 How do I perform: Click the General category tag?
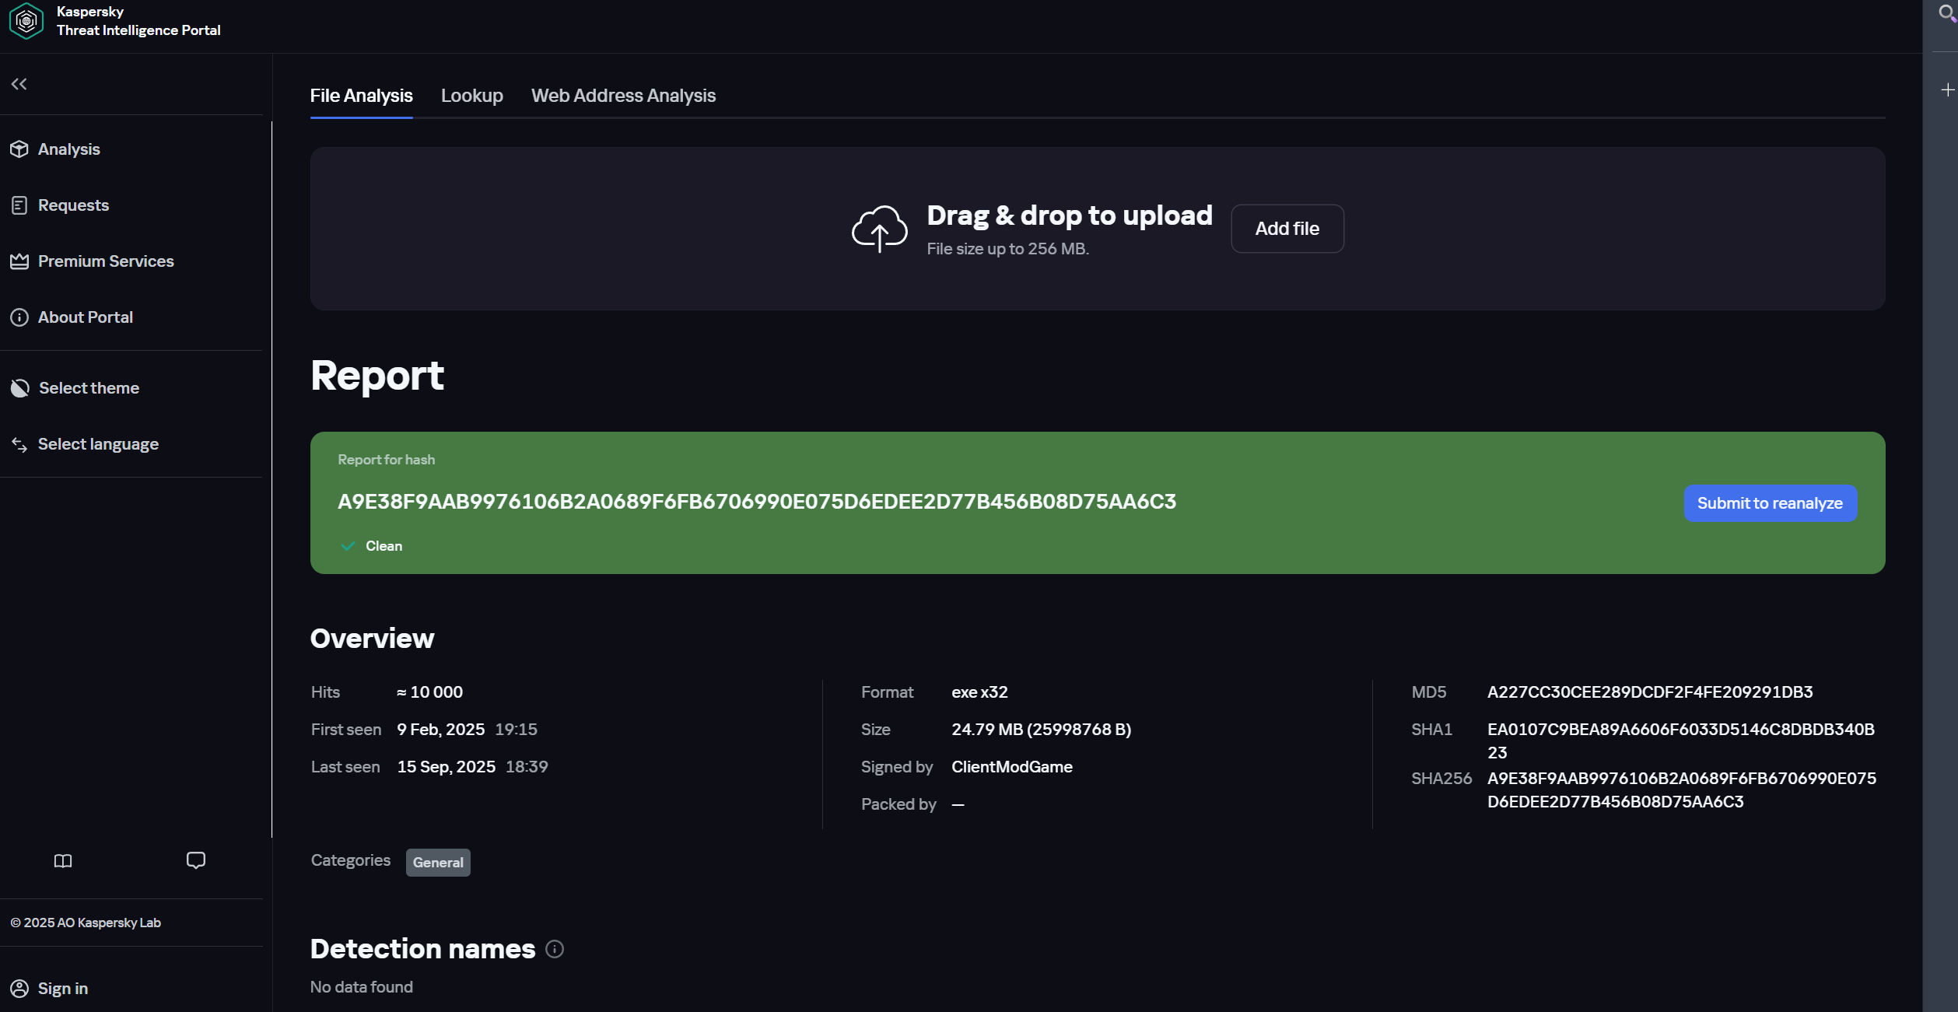point(438,863)
